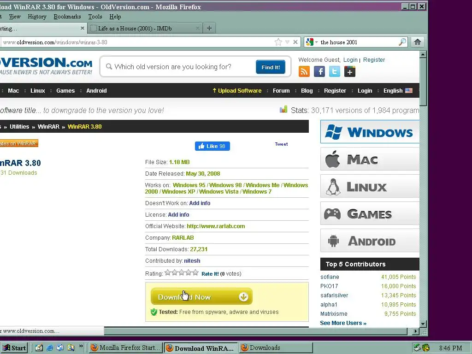
Task: Click the page scrollbar up arrow
Action: point(423,55)
